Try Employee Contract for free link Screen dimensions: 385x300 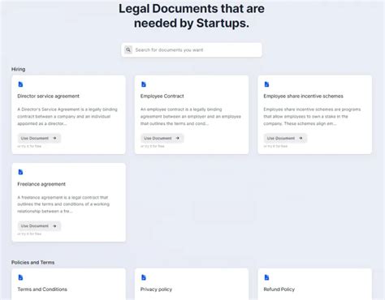coord(153,146)
